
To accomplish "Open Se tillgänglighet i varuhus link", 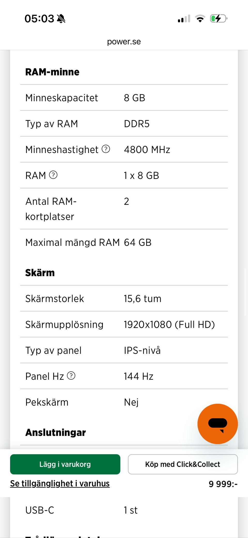I will (60, 483).
